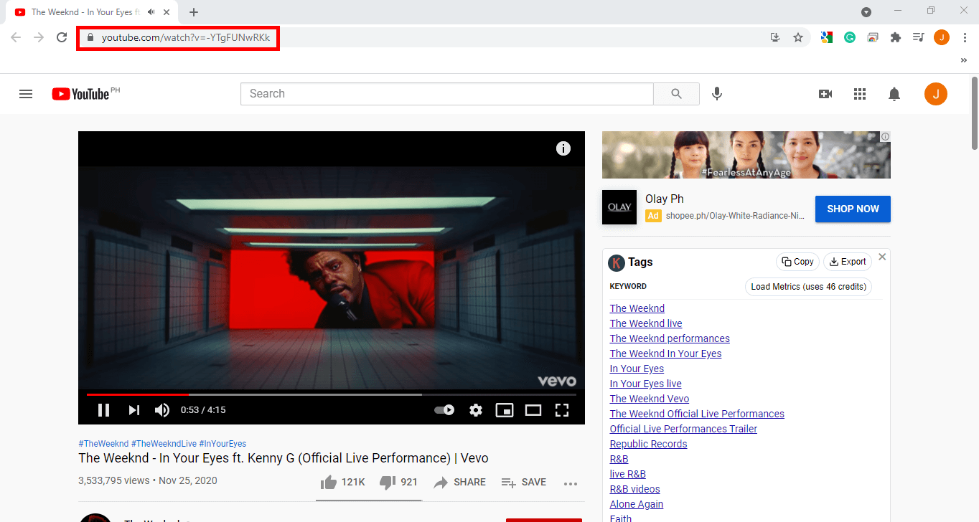Export the tags list
The width and height of the screenshot is (979, 522).
848,262
